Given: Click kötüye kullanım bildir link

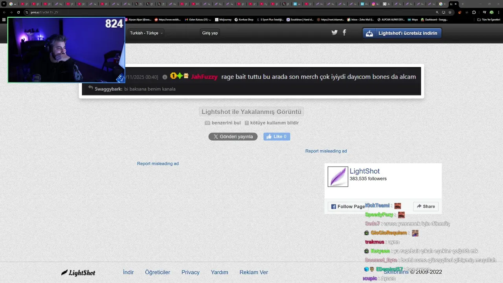Looking at the screenshot, I should tap(274, 123).
